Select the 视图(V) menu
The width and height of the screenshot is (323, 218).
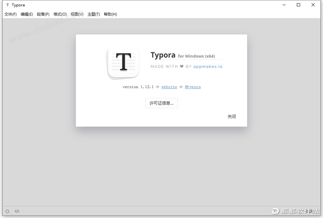[x=77, y=14]
